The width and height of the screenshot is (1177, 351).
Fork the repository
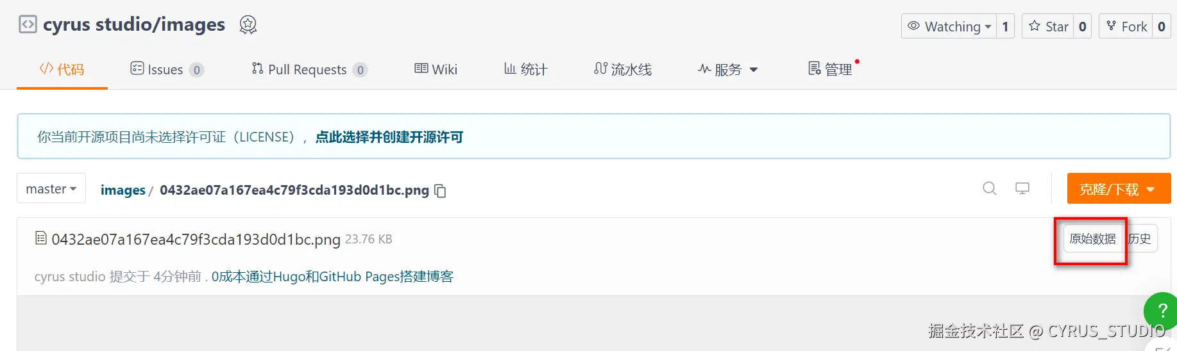[x=1126, y=26]
